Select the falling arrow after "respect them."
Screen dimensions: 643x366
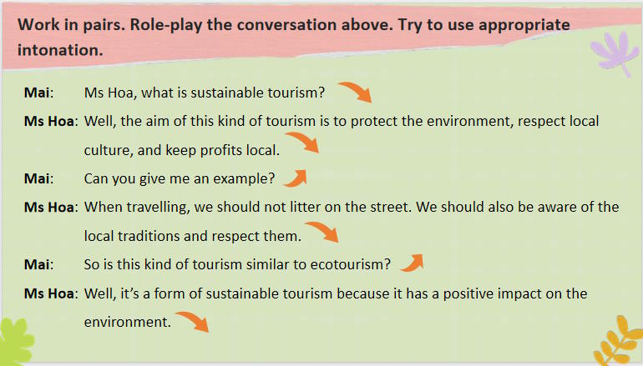click(321, 231)
